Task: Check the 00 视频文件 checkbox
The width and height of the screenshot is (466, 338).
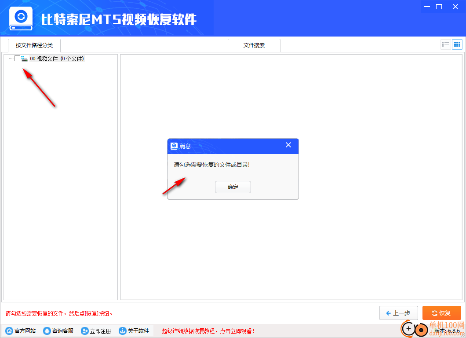Action: [x=17, y=59]
